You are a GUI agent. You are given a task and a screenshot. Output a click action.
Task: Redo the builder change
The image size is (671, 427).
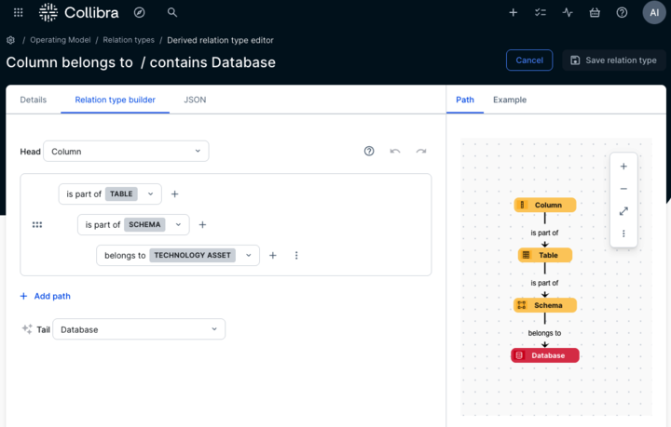pyautogui.click(x=421, y=151)
